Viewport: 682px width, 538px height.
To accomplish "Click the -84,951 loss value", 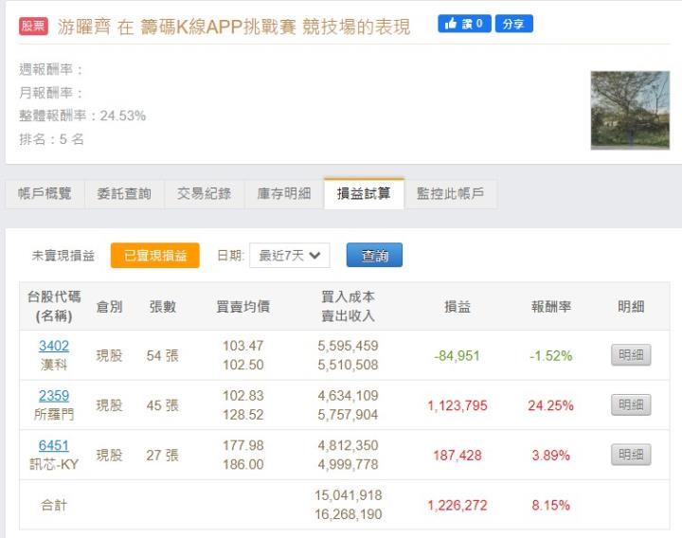I will [457, 356].
